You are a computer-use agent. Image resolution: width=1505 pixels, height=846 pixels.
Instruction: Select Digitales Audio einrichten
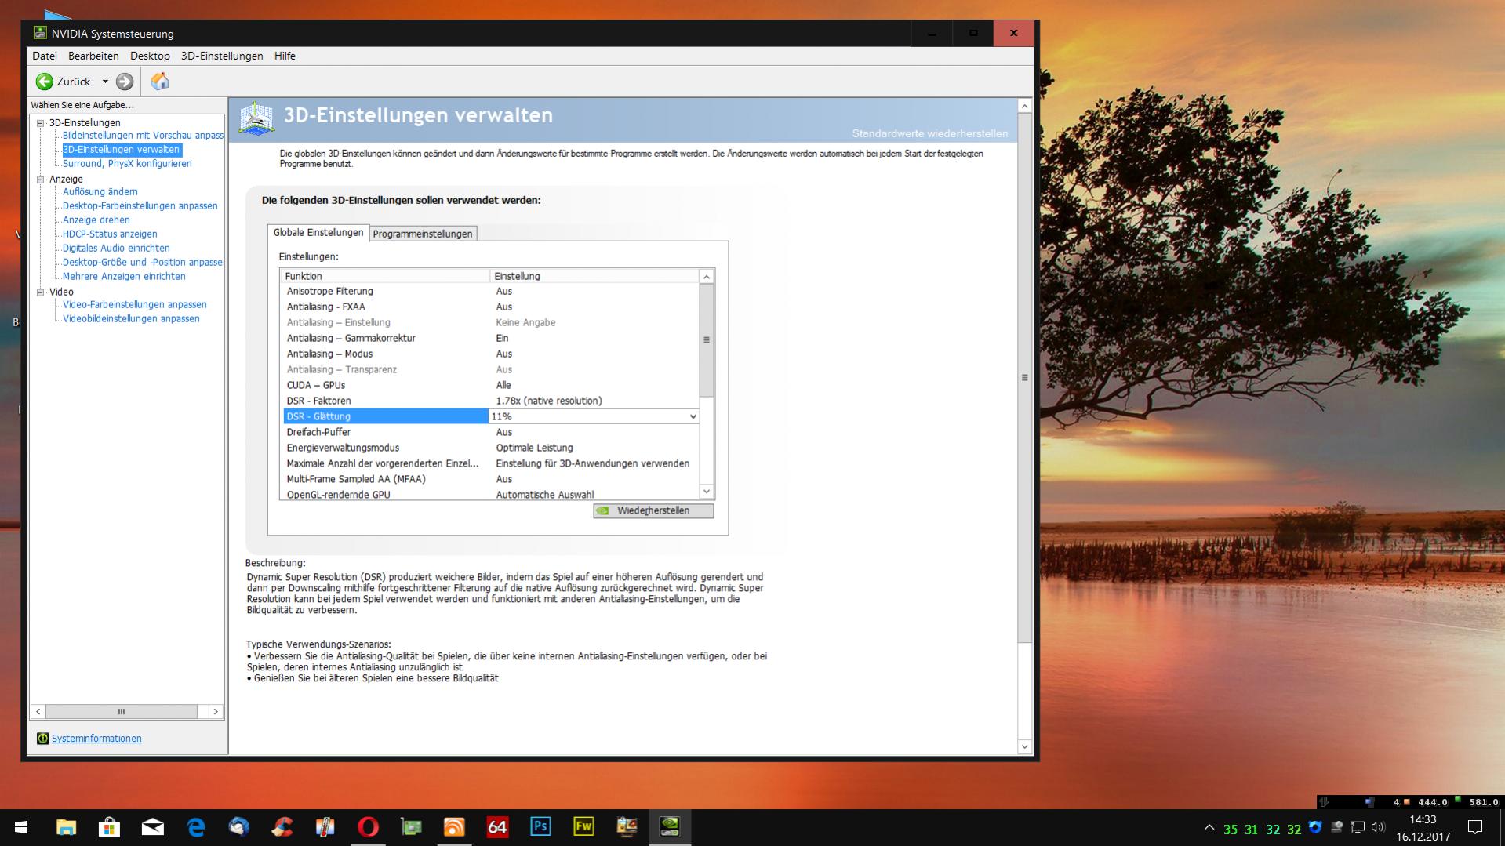point(116,249)
